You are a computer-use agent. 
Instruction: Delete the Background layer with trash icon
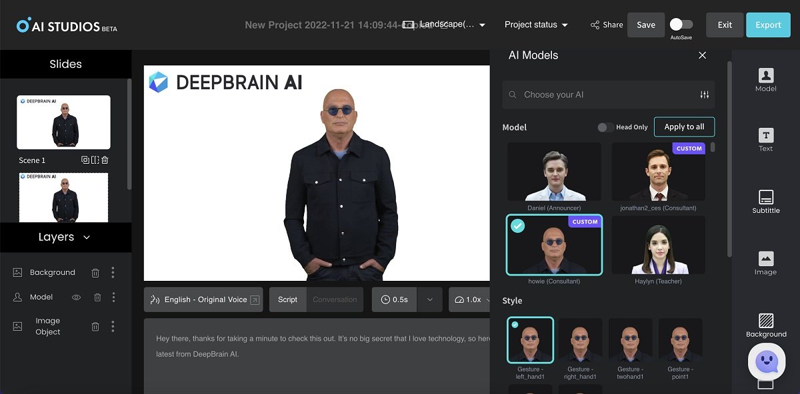pyautogui.click(x=95, y=272)
